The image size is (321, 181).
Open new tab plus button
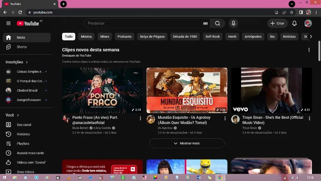64,4
